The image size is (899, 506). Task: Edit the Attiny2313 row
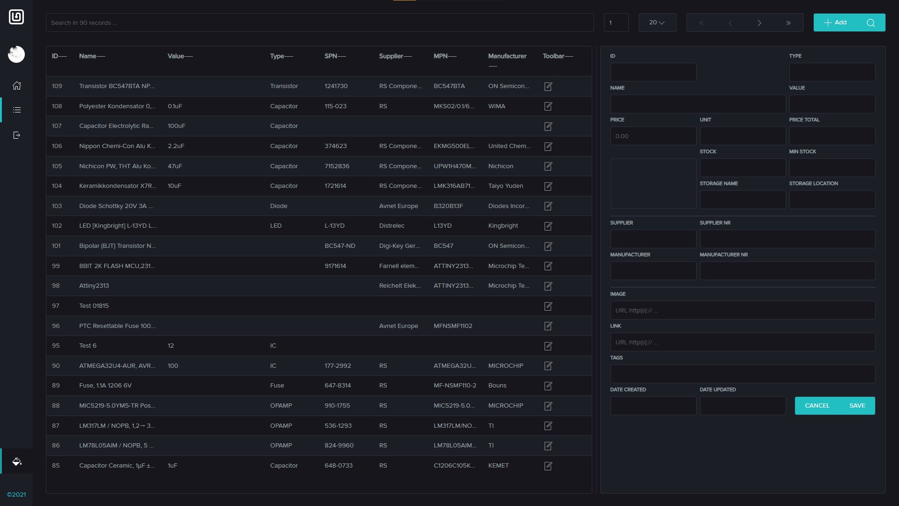pyautogui.click(x=548, y=286)
